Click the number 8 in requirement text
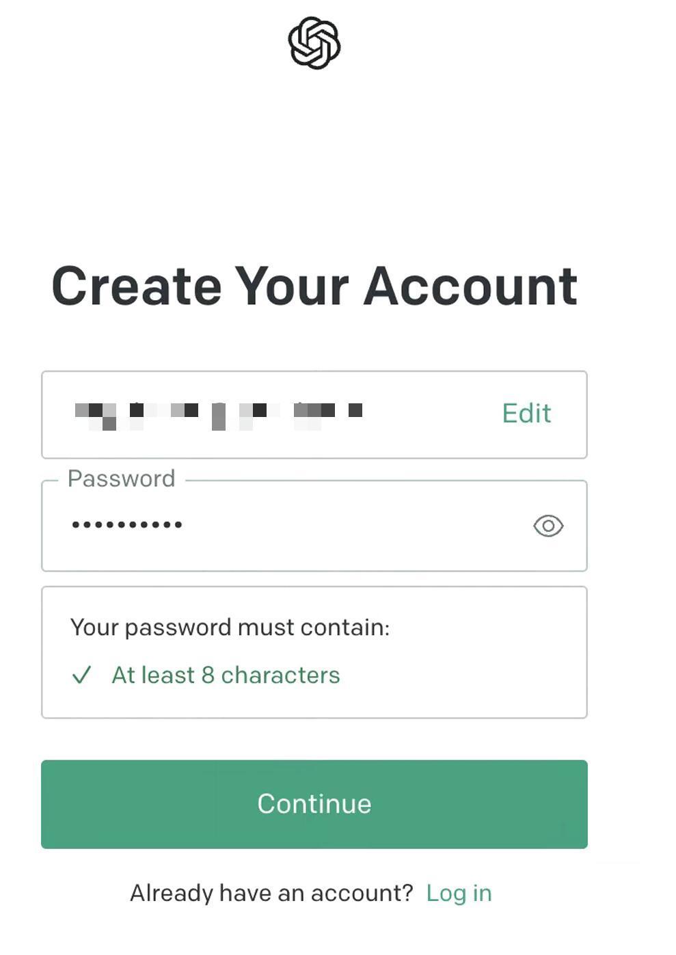676x955 pixels. (x=208, y=675)
